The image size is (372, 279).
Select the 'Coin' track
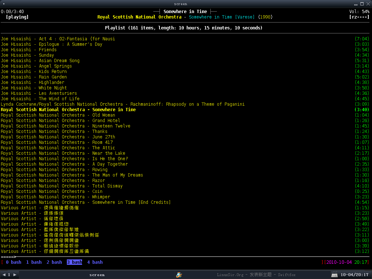point(185,191)
